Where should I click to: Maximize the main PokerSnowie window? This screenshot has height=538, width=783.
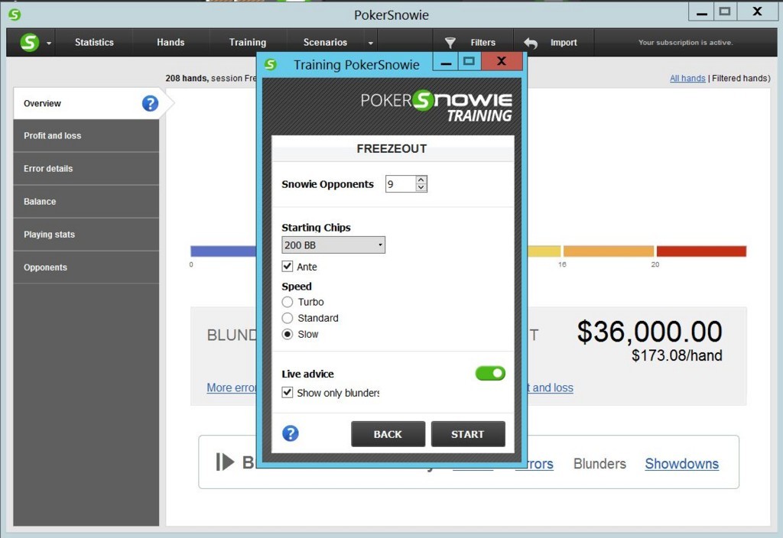click(x=725, y=11)
